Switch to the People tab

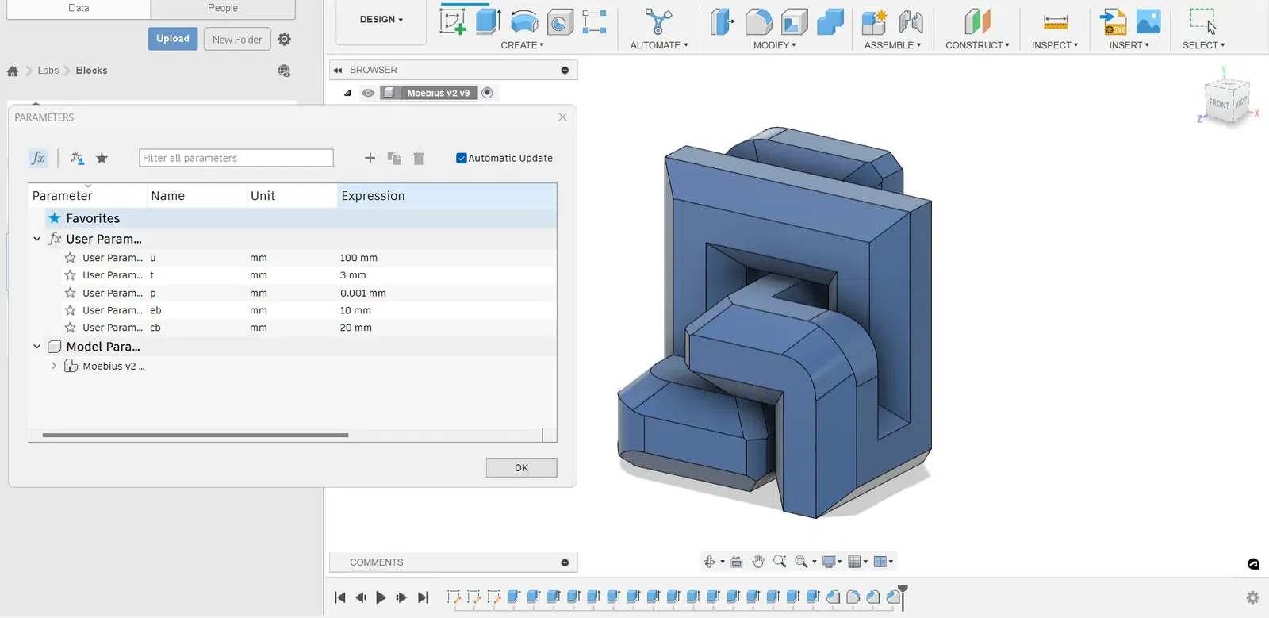click(223, 8)
